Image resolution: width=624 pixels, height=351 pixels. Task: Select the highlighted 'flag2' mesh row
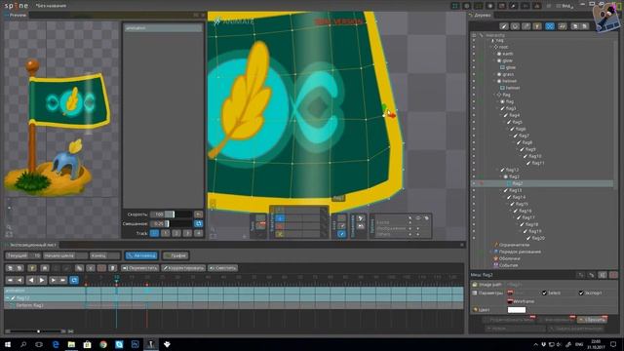543,183
